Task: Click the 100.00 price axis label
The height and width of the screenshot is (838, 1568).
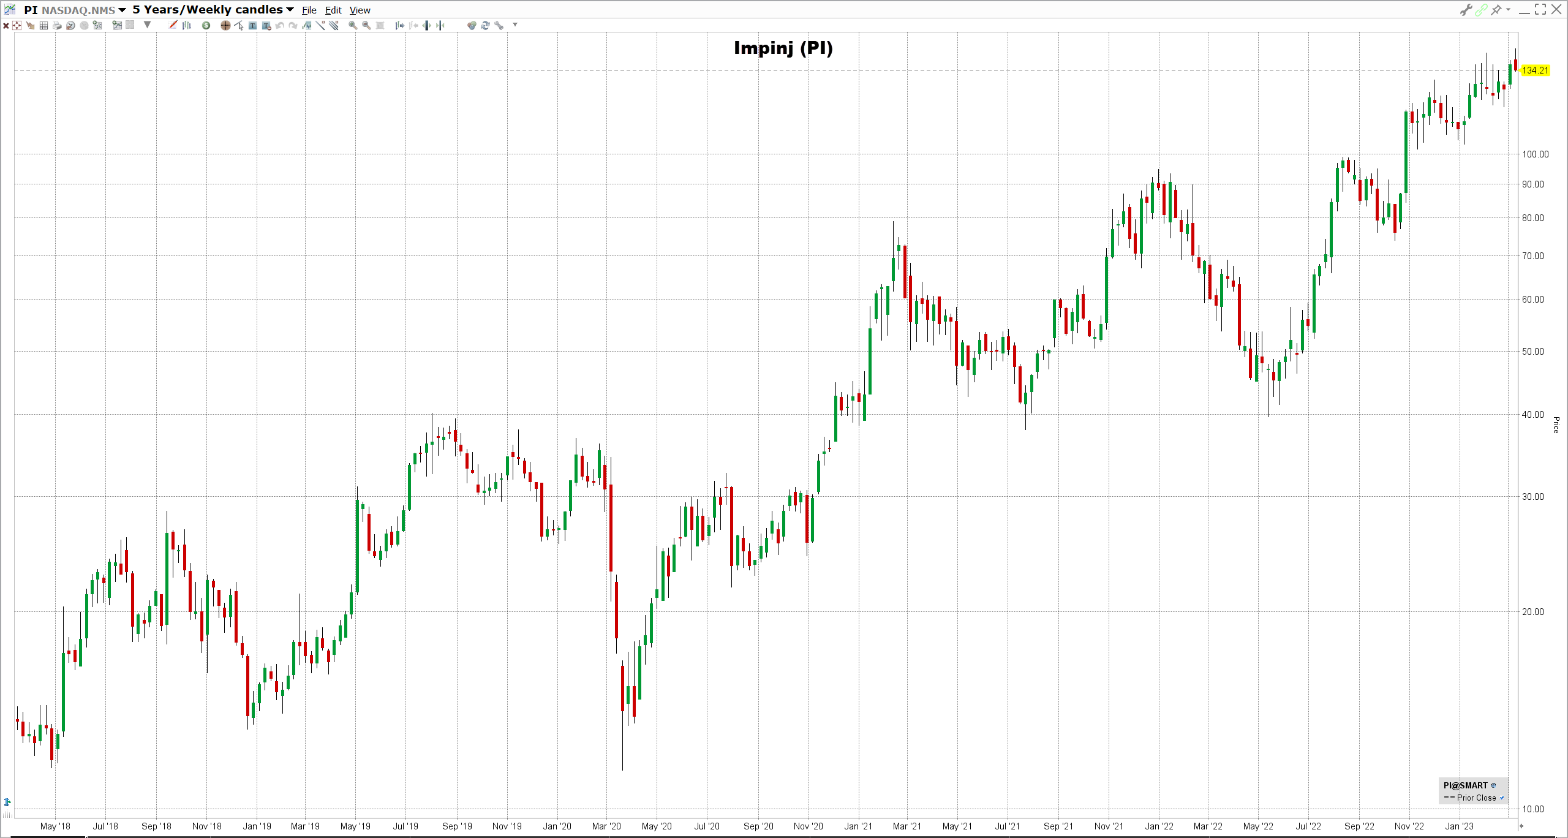Action: click(x=1535, y=154)
